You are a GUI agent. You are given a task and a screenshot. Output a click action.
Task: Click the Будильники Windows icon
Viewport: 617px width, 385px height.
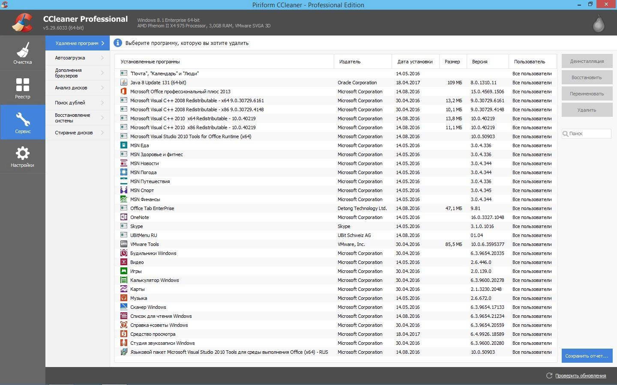click(124, 253)
